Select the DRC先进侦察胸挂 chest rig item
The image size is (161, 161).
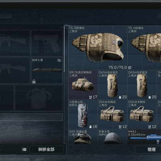click(83, 85)
